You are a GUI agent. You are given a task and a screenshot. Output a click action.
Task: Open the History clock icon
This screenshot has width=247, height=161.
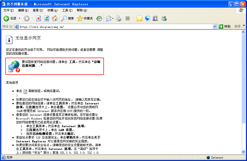click(x=99, y=18)
